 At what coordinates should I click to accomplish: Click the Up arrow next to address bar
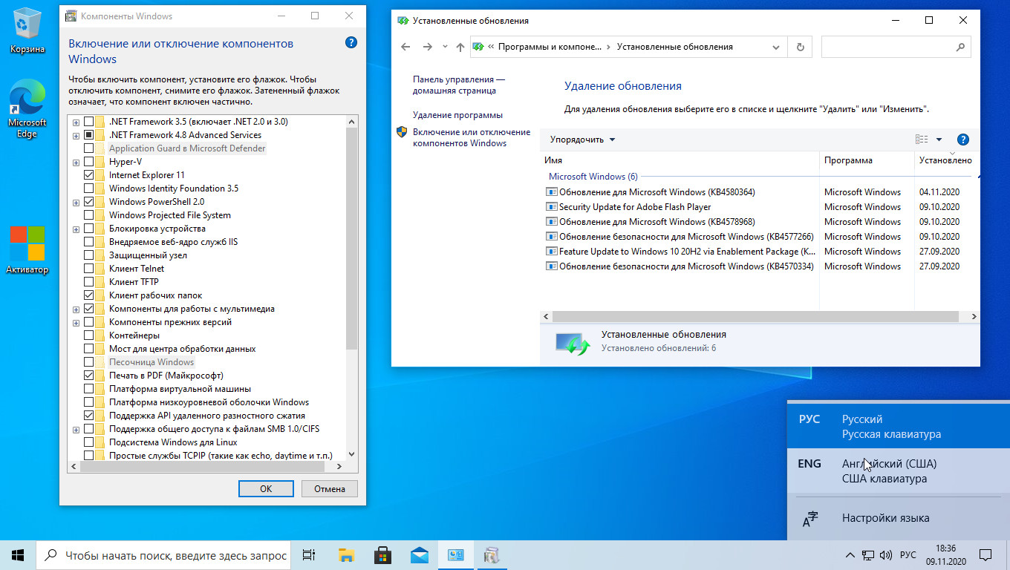pyautogui.click(x=460, y=47)
